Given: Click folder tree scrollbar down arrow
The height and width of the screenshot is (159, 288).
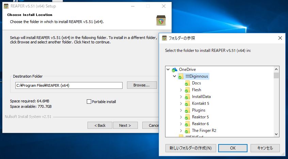Looking at the screenshot, I should (276, 134).
